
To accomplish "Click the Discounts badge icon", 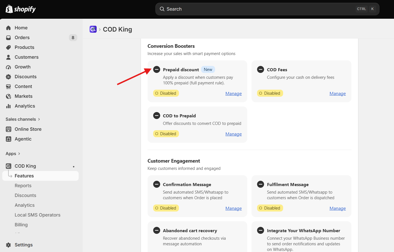I will coord(9,77).
